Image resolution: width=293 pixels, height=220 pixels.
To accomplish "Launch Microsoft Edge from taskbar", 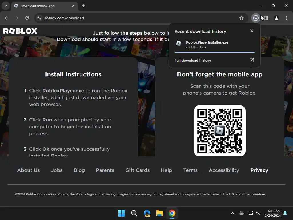I will [147, 213].
